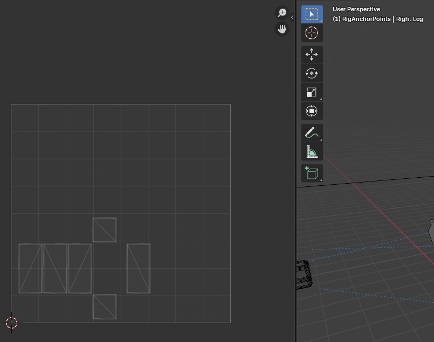Activate the Transform tool
434x342 pixels.
click(312, 110)
